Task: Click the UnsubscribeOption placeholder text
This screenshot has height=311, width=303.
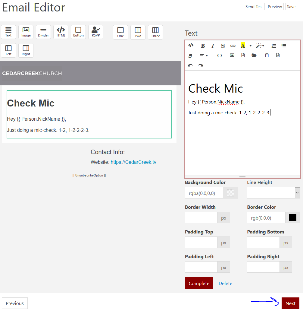Action: (89, 175)
